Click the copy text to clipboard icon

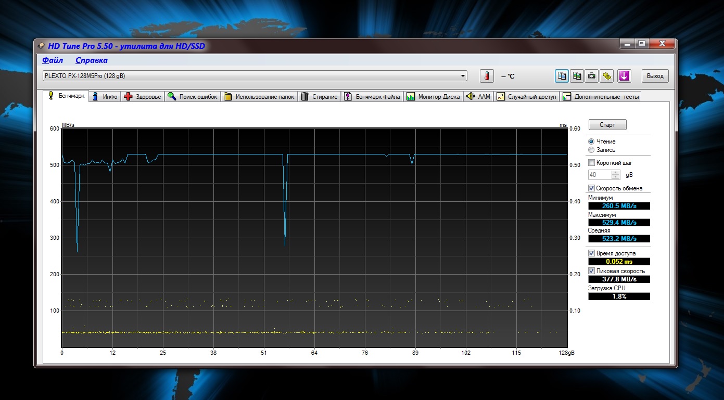[562, 76]
